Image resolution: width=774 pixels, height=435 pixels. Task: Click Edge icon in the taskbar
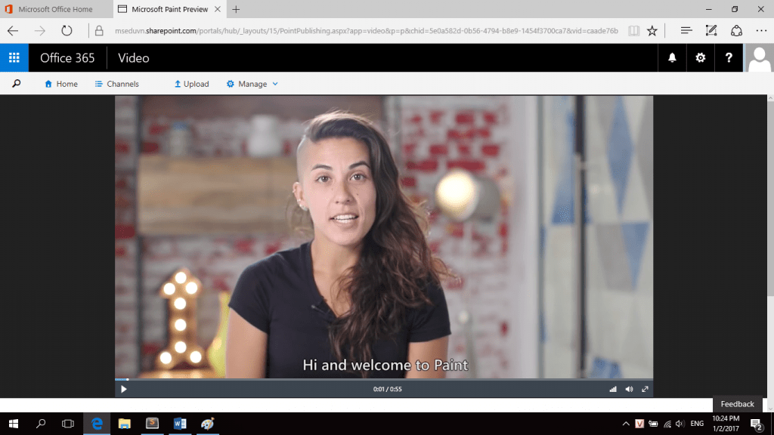pyautogui.click(x=97, y=424)
